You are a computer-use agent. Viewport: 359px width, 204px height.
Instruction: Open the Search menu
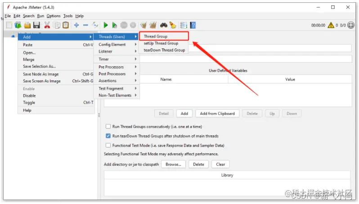[x=29, y=16]
